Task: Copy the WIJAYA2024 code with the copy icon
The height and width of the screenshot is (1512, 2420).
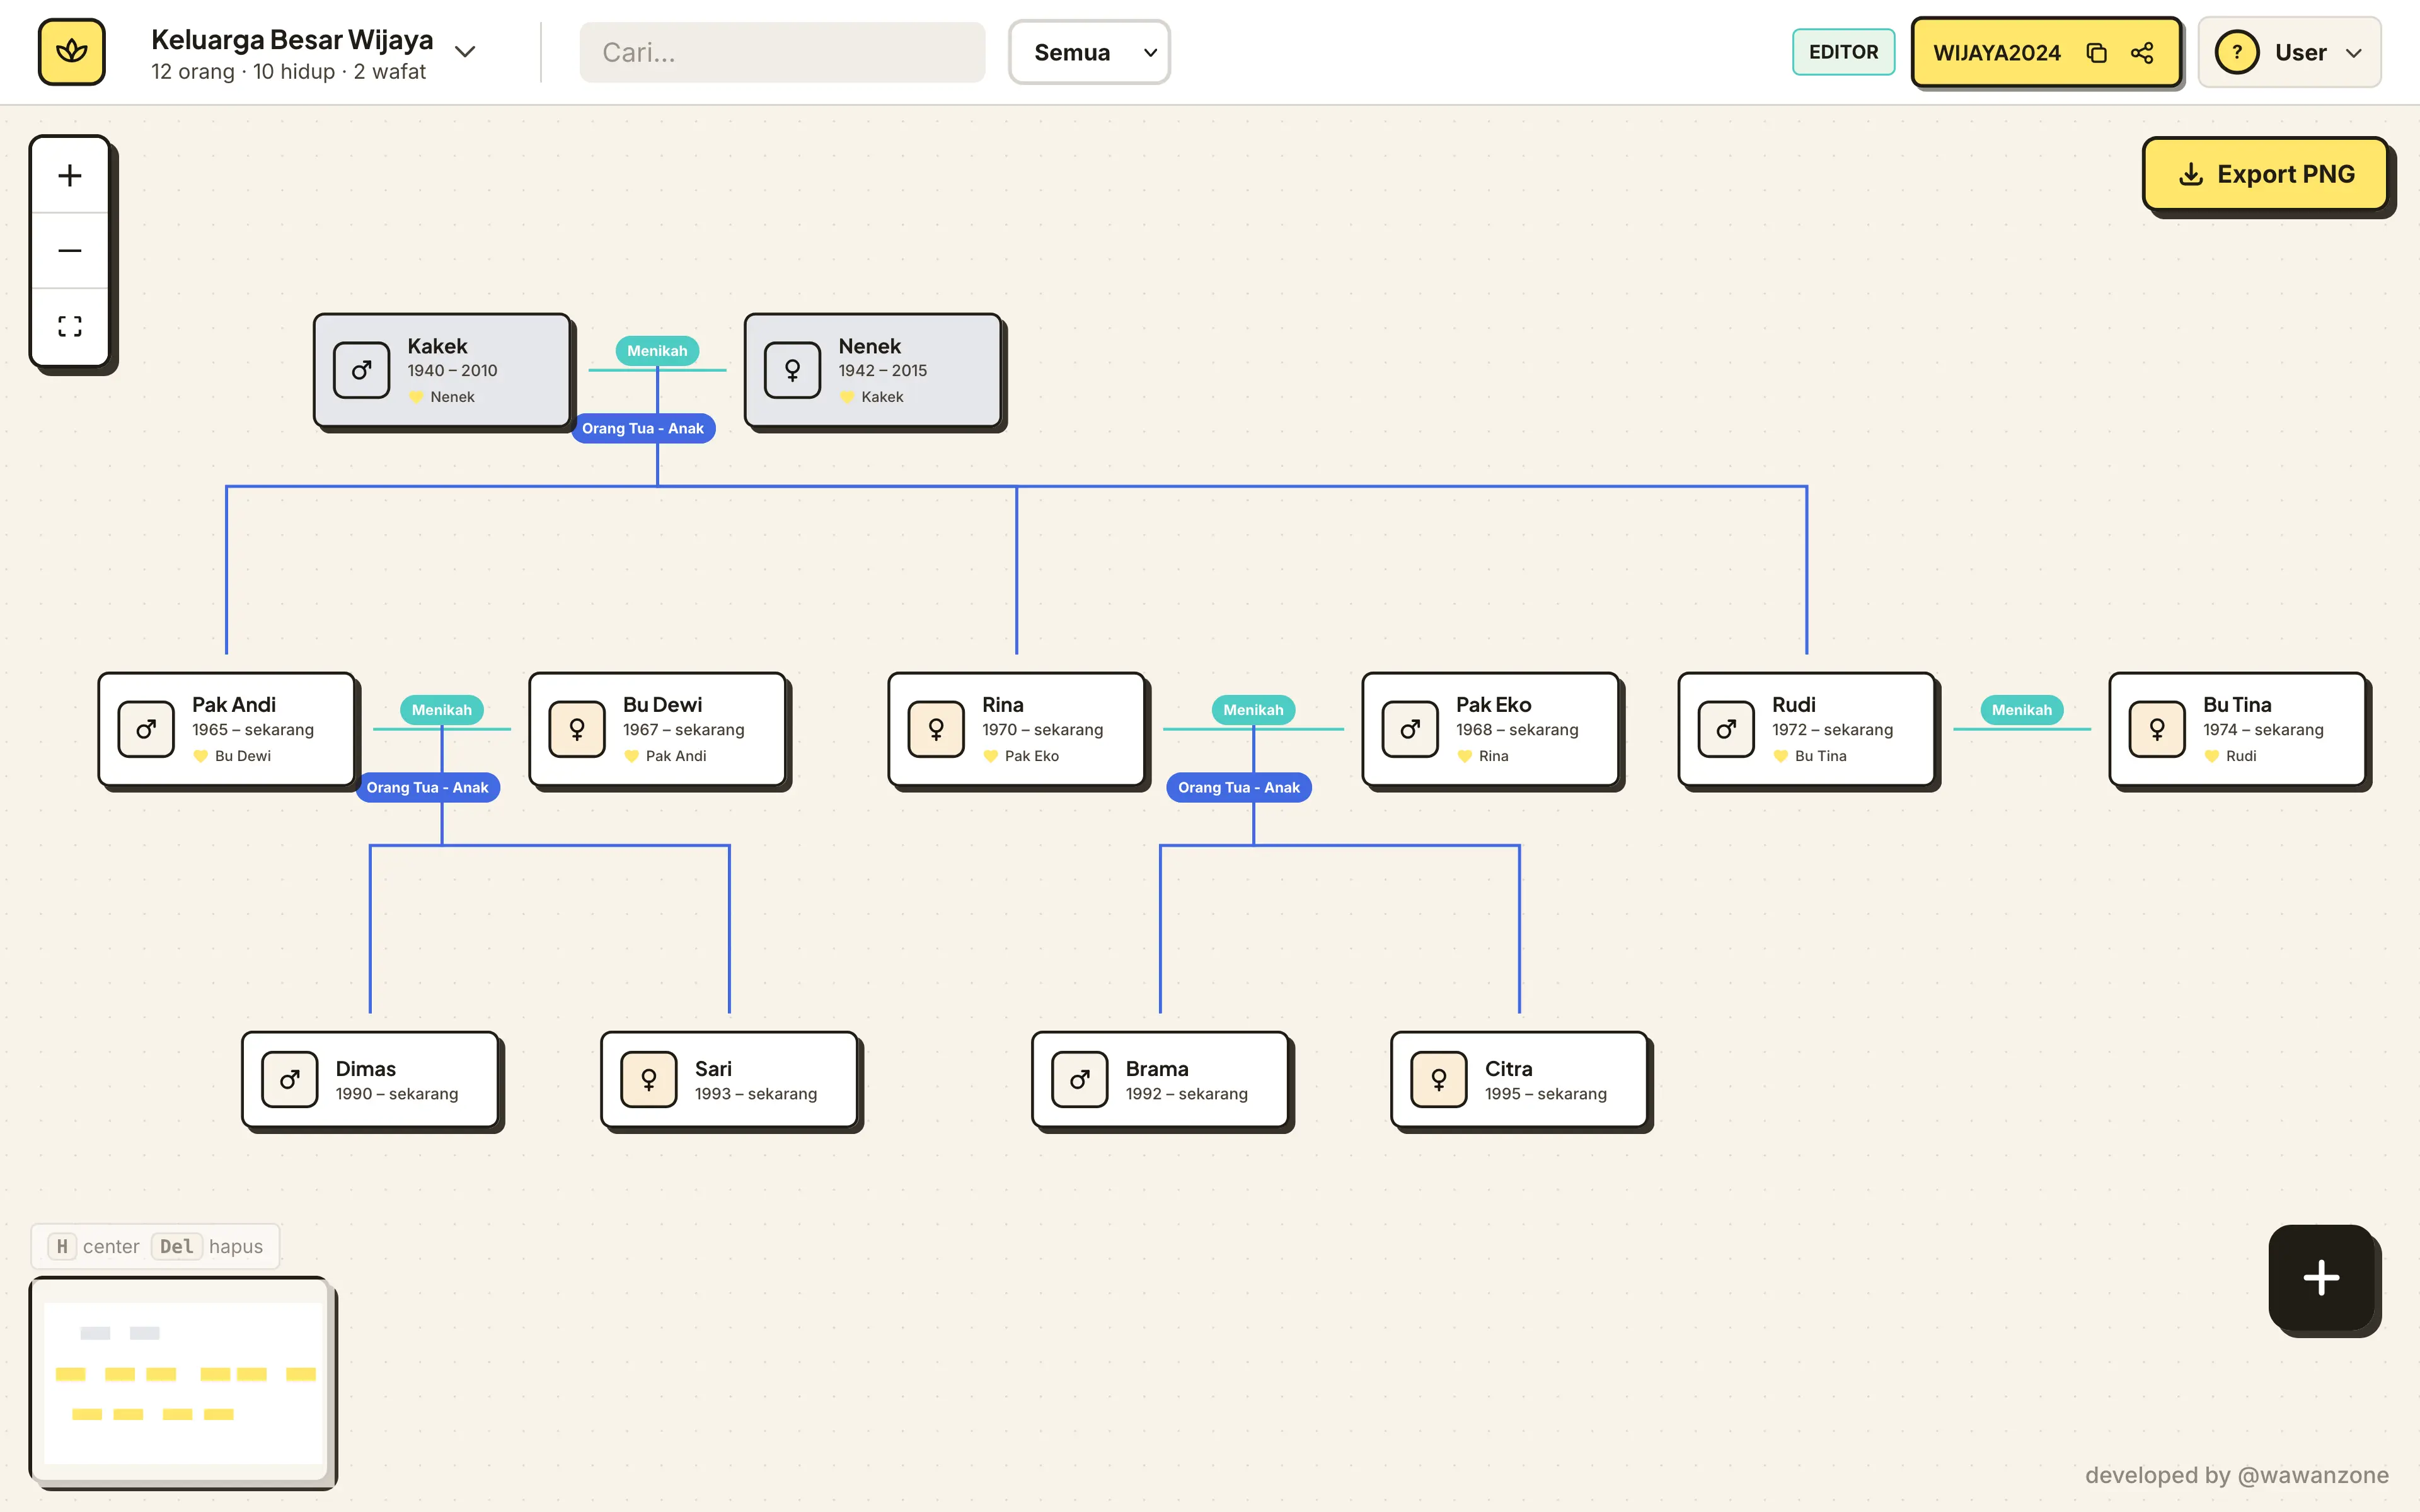Action: pyautogui.click(x=2097, y=52)
